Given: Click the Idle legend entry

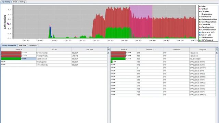Looking at the screenshot, I should [202, 6].
